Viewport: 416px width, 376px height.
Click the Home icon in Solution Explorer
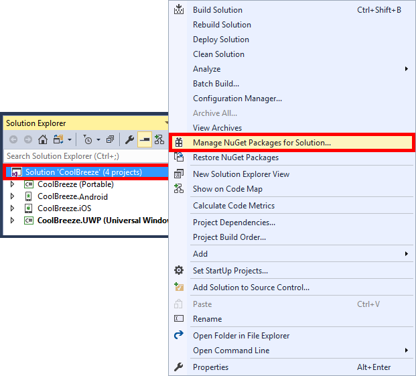43,139
